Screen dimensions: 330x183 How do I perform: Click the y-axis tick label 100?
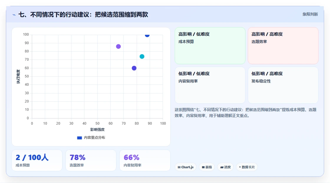point(26,34)
